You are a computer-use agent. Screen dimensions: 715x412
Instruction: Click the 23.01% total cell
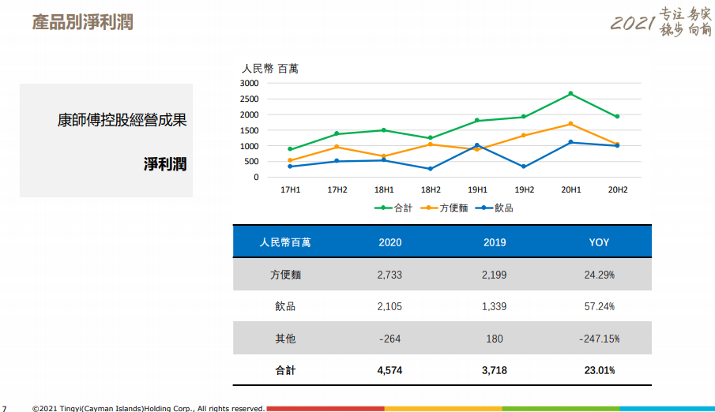pos(599,370)
